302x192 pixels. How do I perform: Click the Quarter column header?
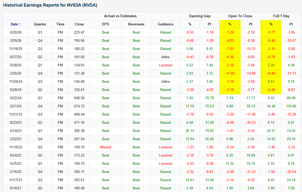point(40,24)
